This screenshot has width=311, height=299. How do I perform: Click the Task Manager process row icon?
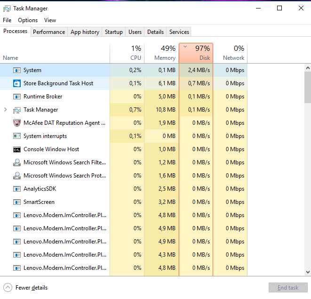tap(17, 110)
